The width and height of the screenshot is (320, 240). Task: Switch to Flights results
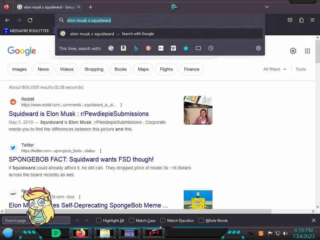[x=166, y=69]
